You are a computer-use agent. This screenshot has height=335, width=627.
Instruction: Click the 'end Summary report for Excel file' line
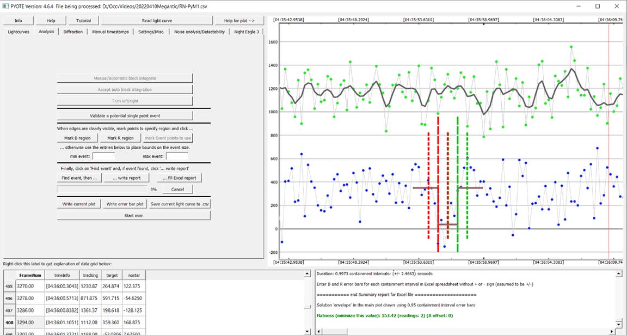(x=395, y=295)
